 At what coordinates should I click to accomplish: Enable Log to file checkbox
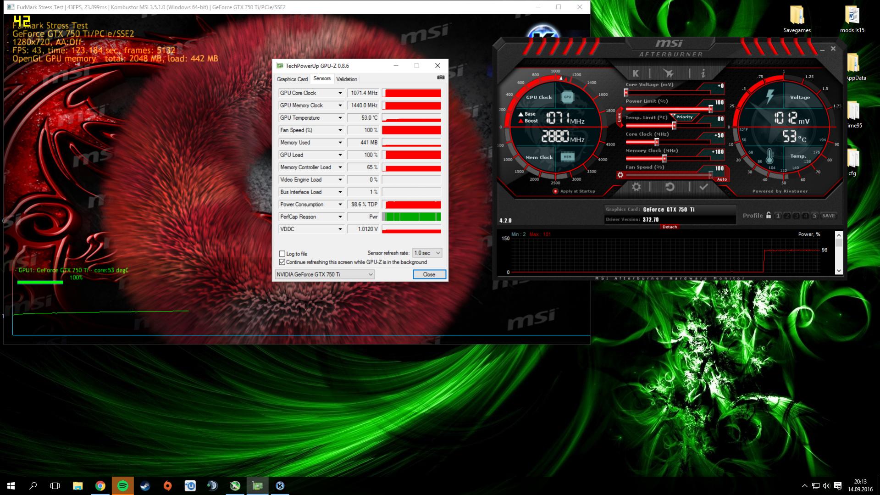point(282,254)
